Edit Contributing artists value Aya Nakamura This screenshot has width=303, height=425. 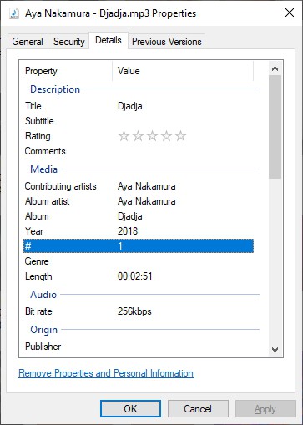[146, 186]
